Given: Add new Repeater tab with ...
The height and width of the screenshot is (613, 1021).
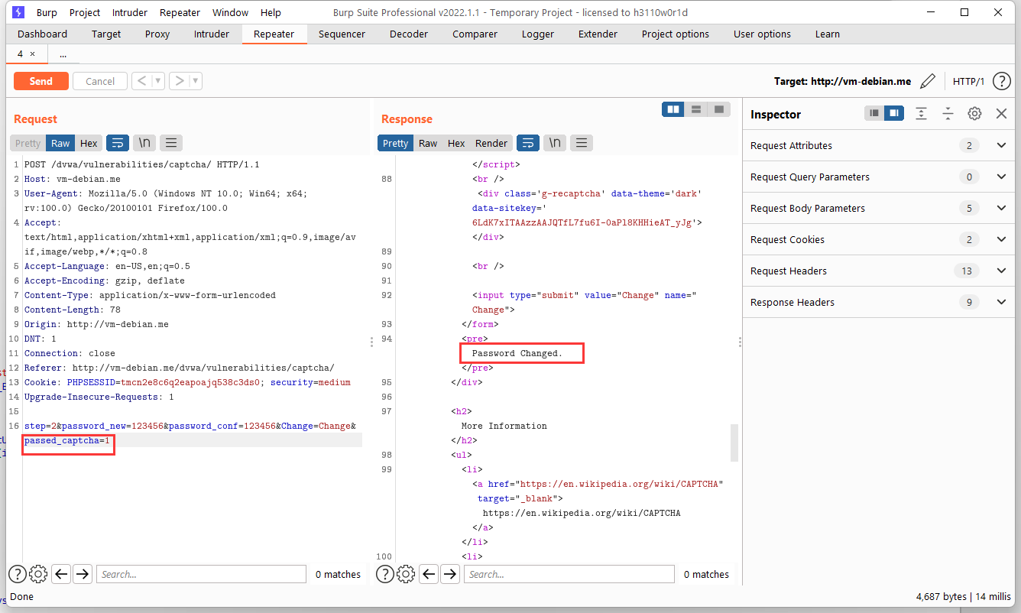Looking at the screenshot, I should tap(63, 54).
